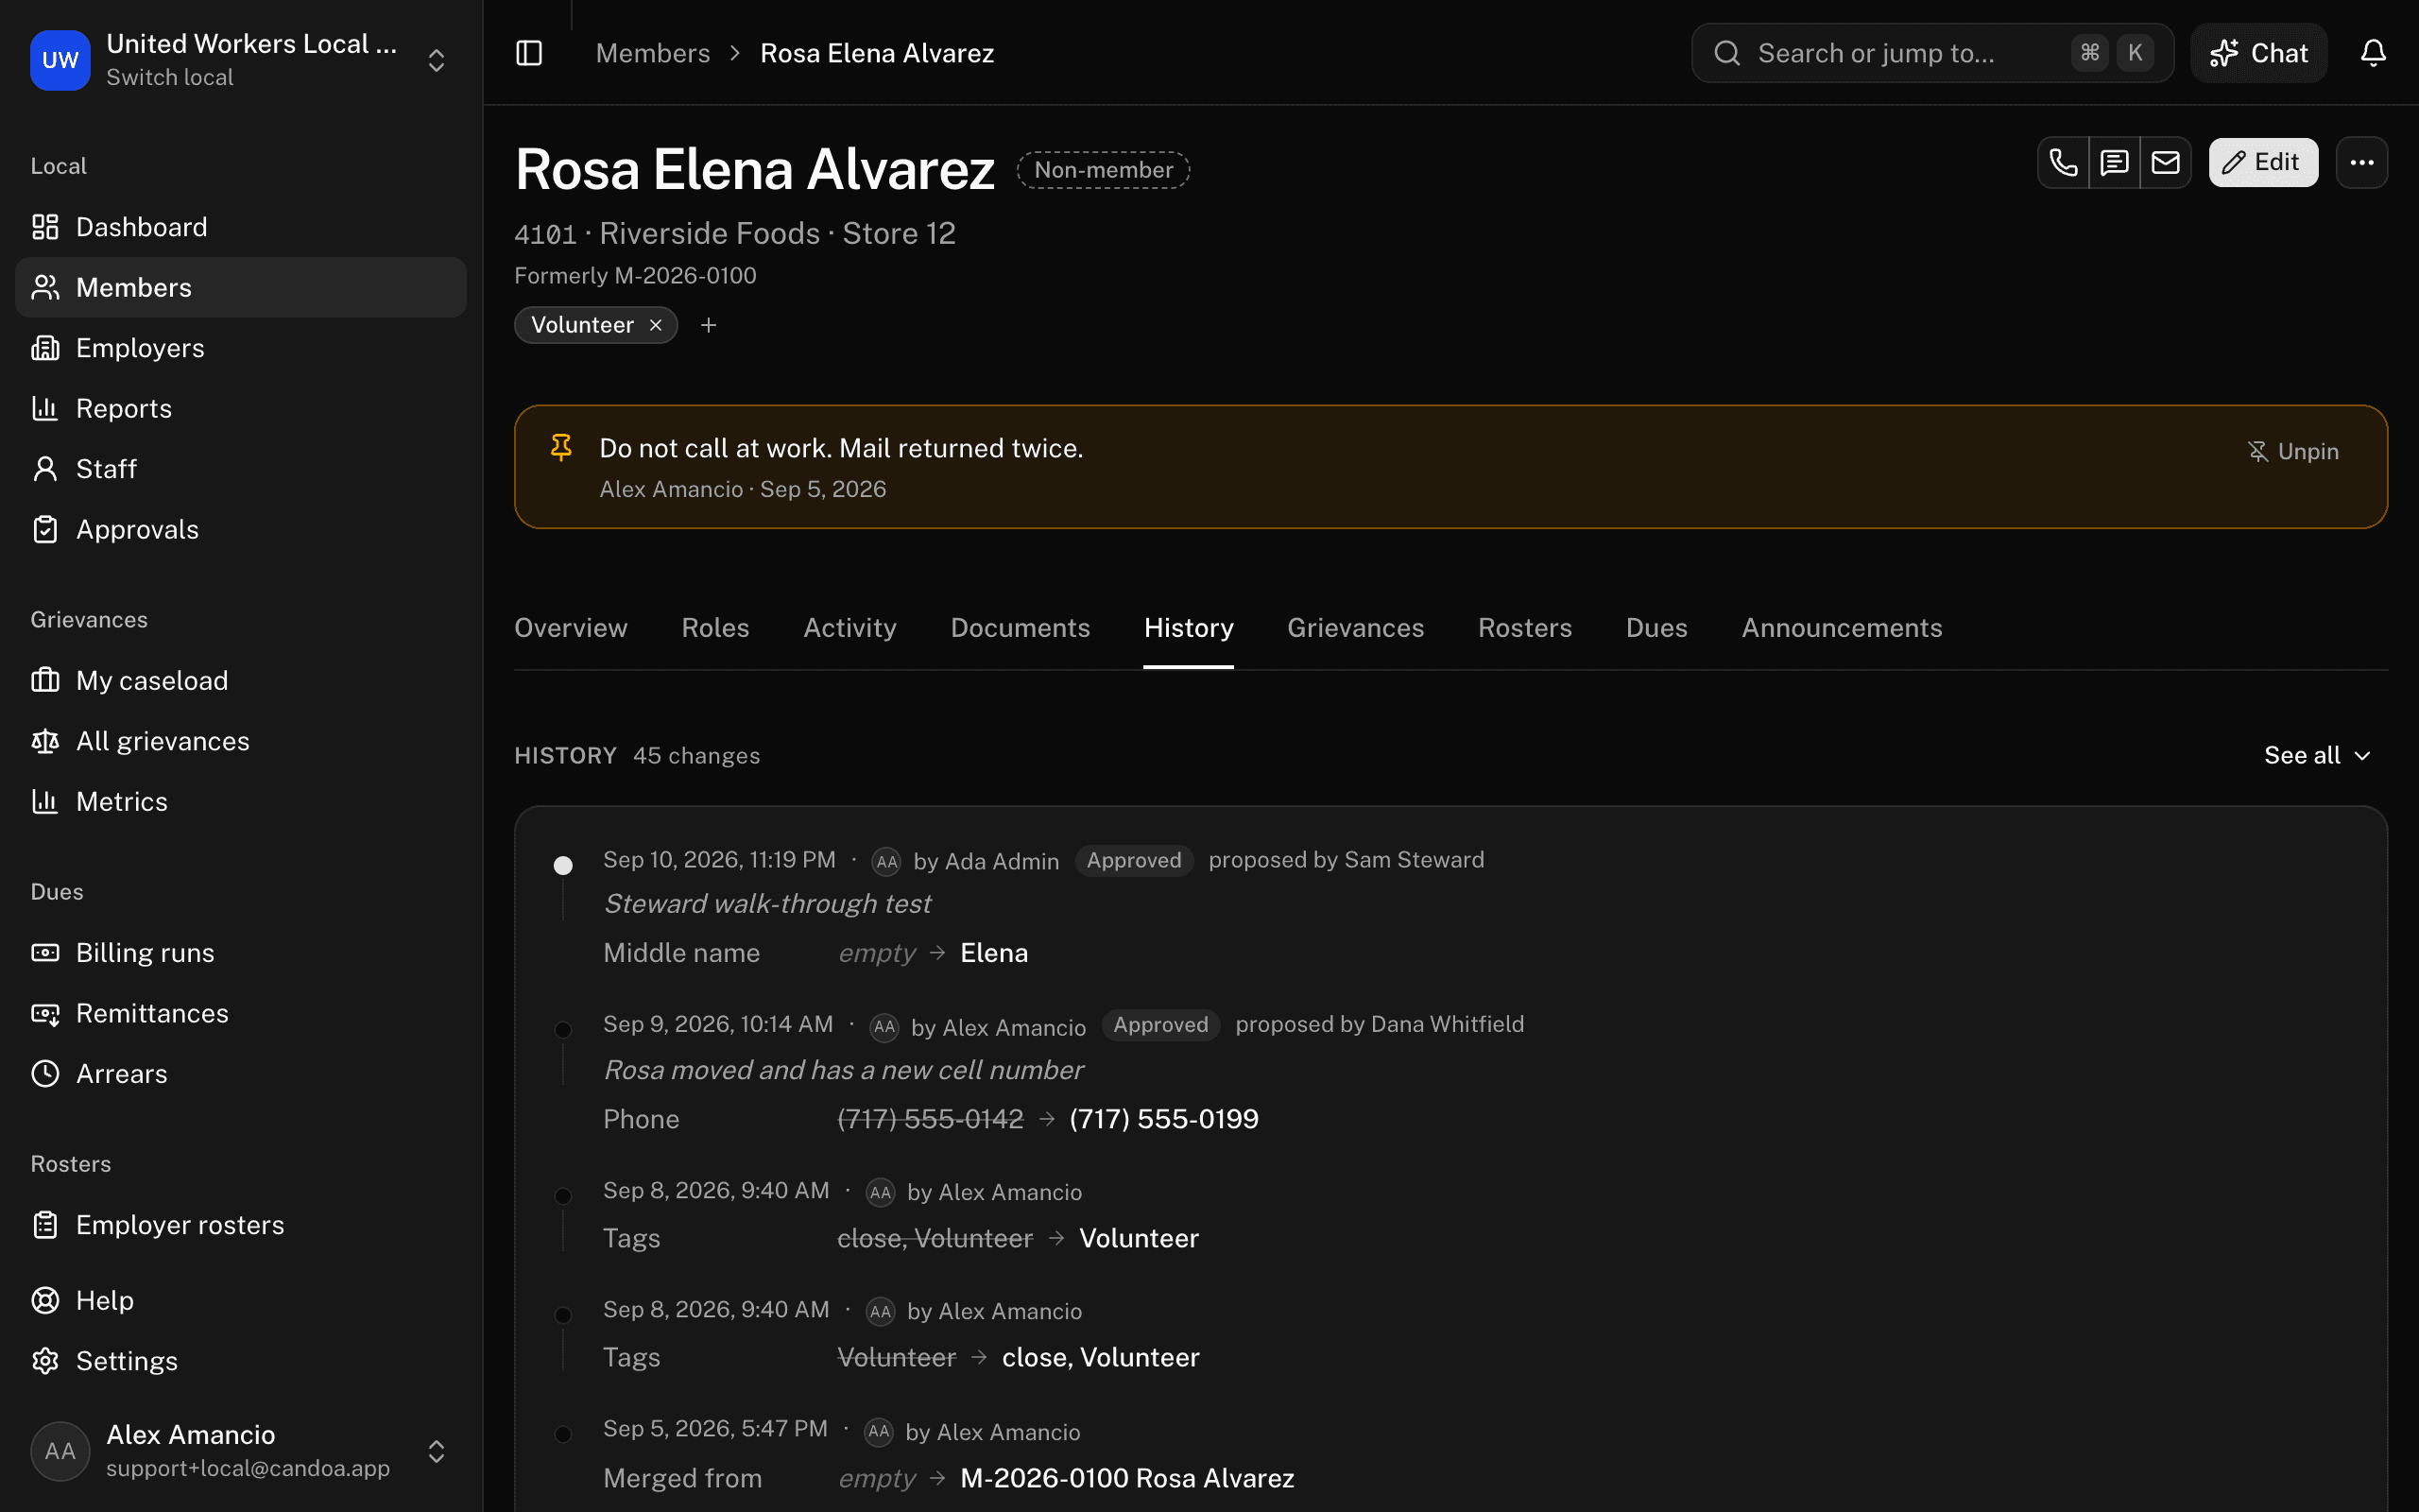2419x1512 pixels.
Task: Switch to the Overview tab
Action: point(571,628)
